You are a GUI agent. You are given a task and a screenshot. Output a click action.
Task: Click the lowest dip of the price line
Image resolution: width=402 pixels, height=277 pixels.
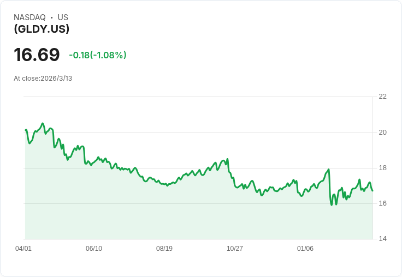tap(332, 204)
